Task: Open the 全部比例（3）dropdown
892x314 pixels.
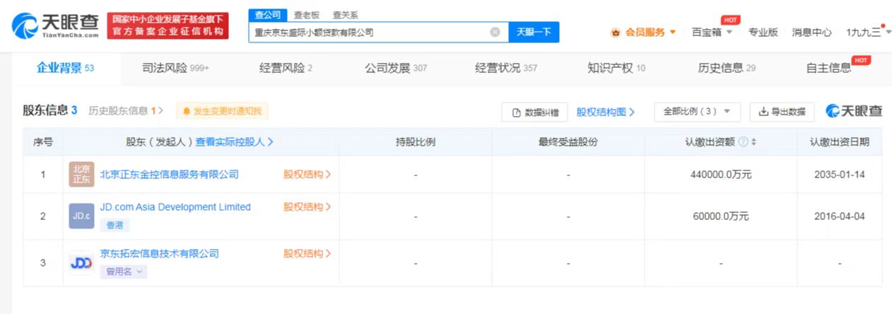Action: tap(698, 112)
